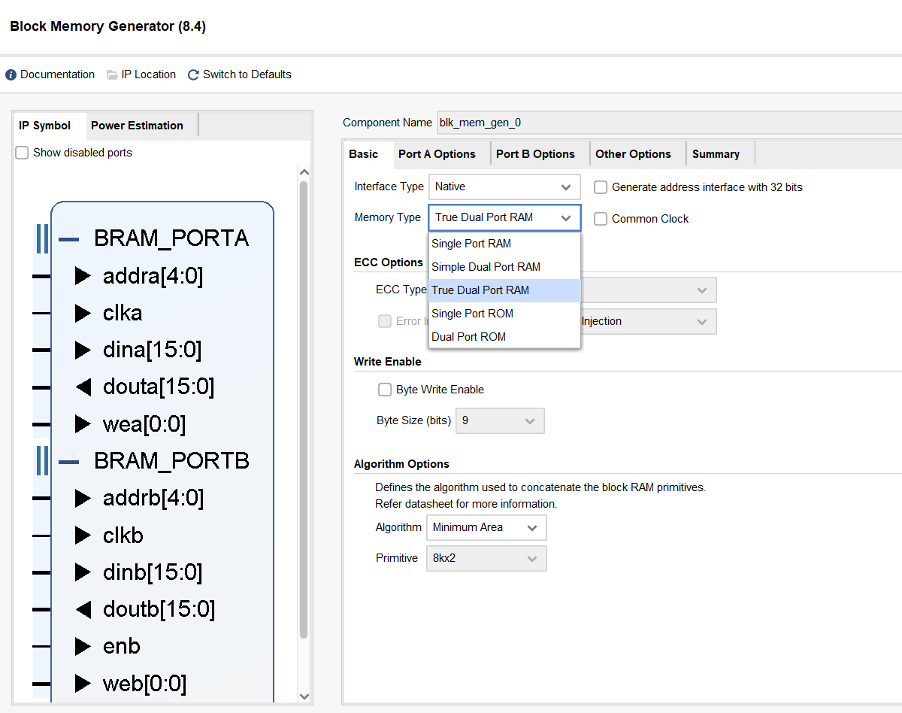Switch to the Port A Options tab
This screenshot has height=713, width=902.
pos(437,154)
